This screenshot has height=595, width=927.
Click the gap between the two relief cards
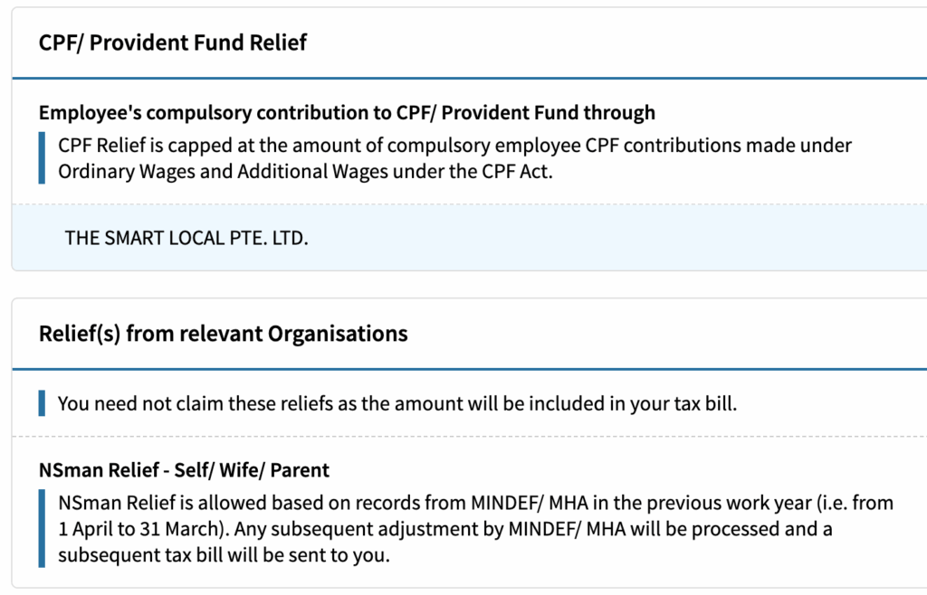[470, 285]
